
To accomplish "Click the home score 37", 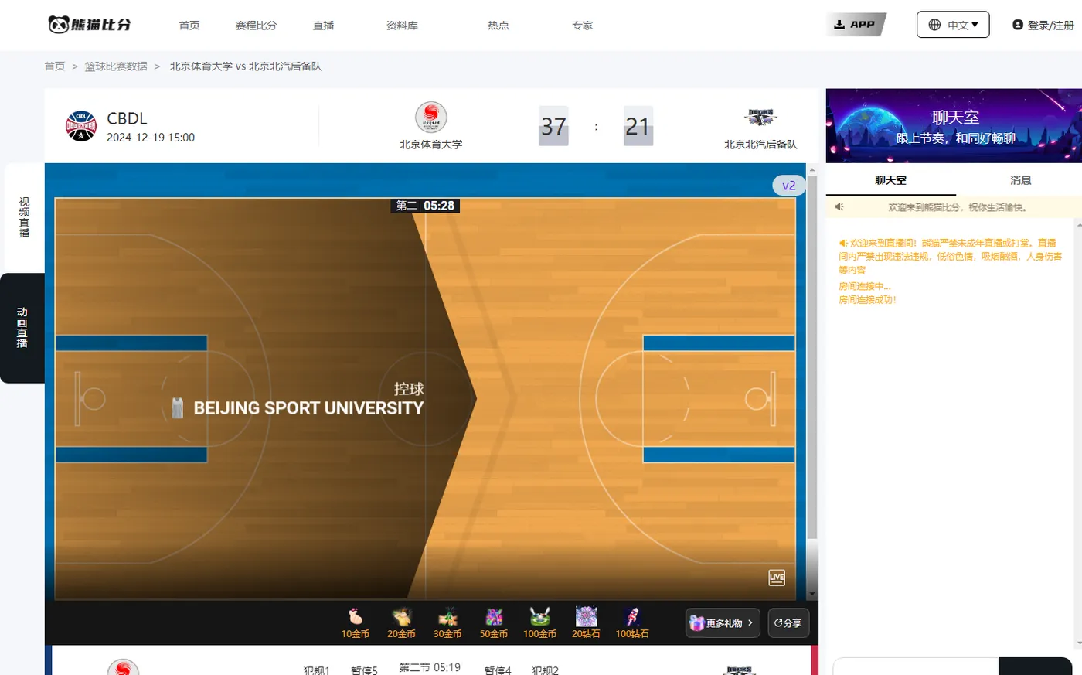I will pos(553,126).
